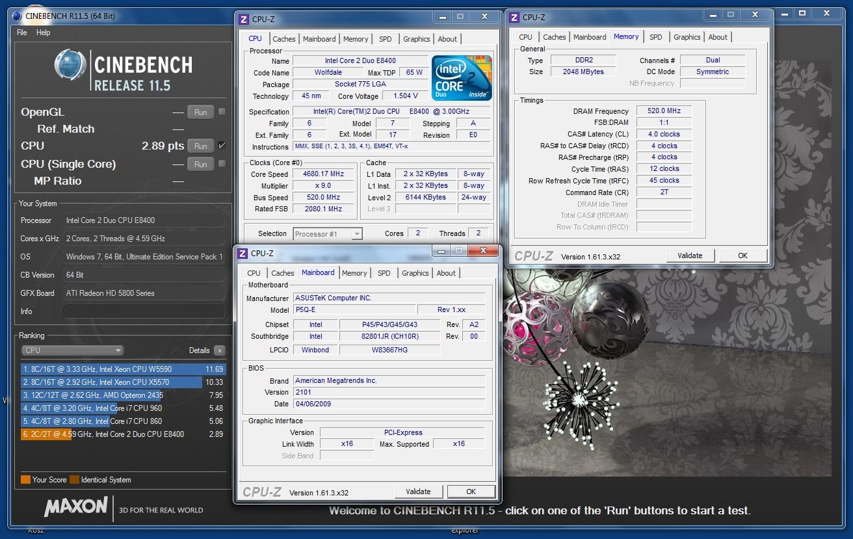Click the BIOS Version 2101 field

(389, 392)
